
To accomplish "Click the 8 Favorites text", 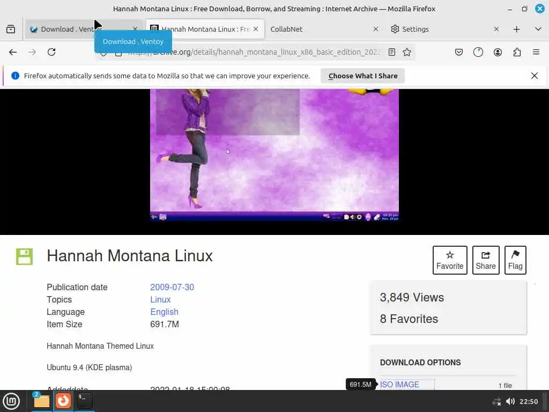I will click(409, 319).
